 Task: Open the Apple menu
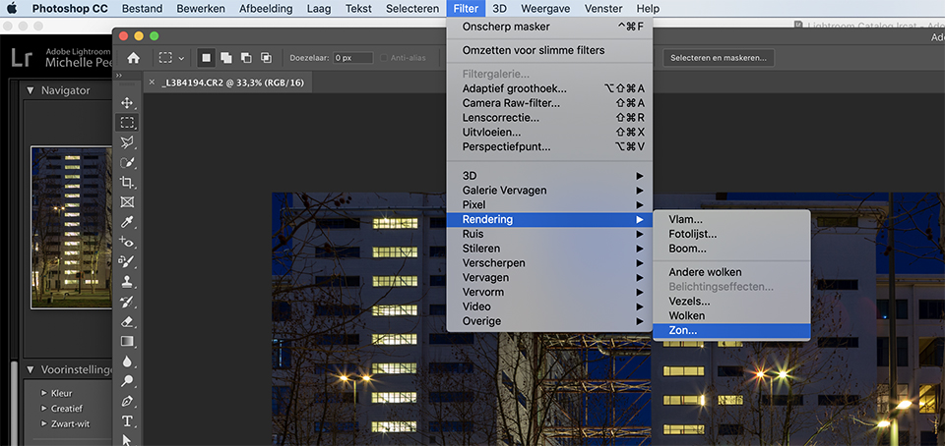12,9
